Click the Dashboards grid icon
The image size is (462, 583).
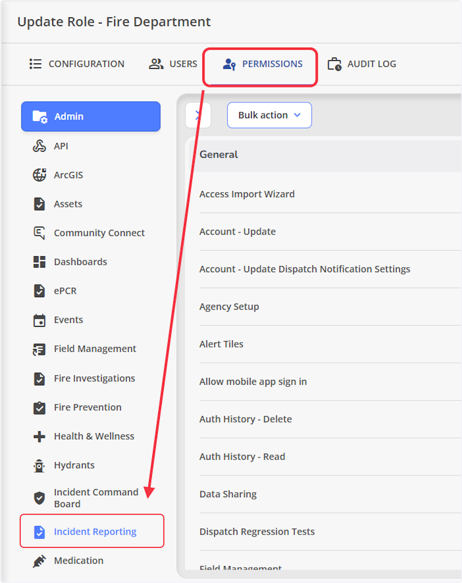39,262
